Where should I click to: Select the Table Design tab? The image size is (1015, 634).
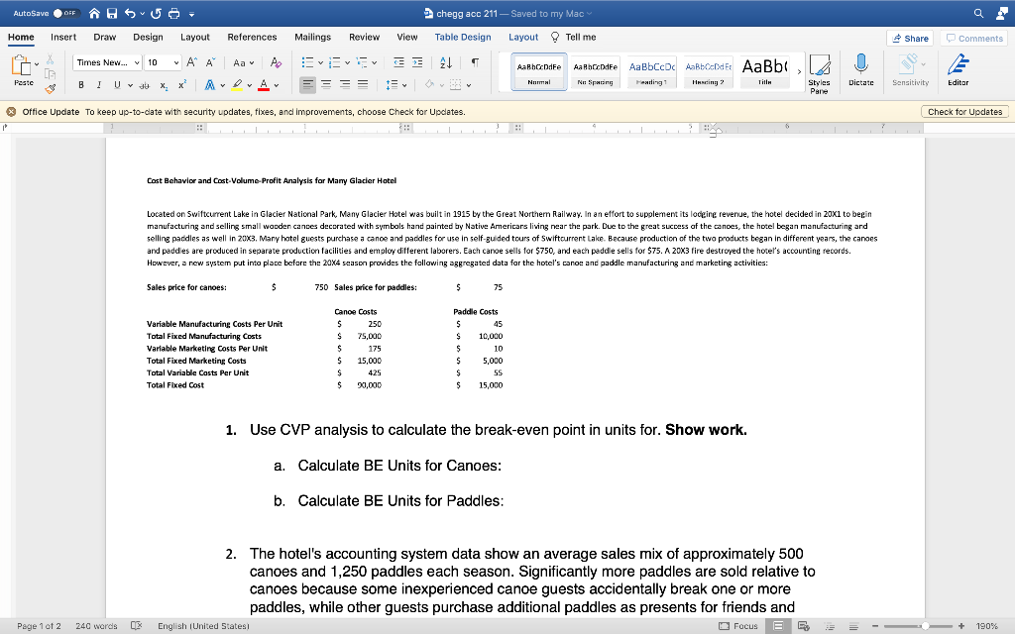pos(463,37)
